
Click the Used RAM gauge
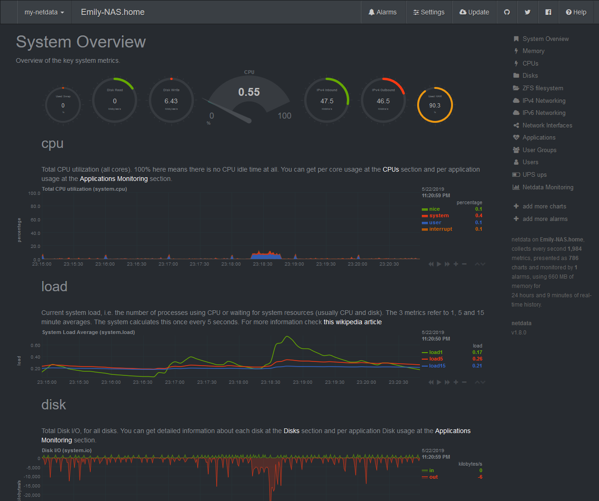(435, 105)
